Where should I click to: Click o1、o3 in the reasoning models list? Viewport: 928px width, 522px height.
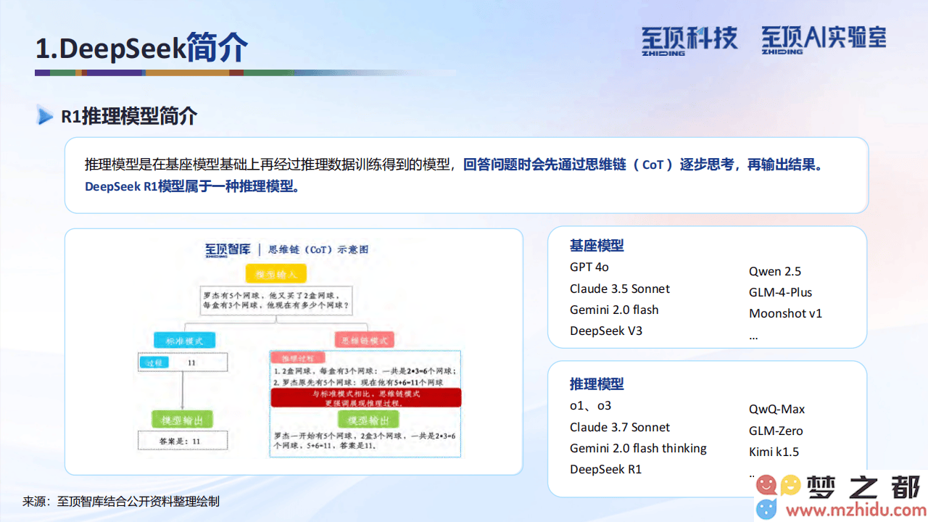[591, 405]
